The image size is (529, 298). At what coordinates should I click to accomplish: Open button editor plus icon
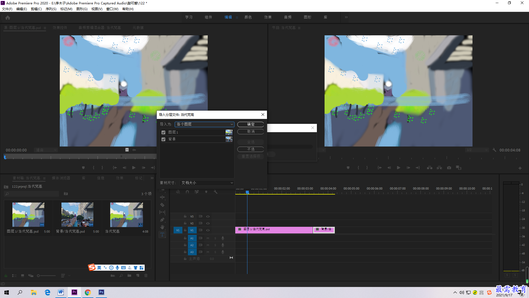(520, 168)
